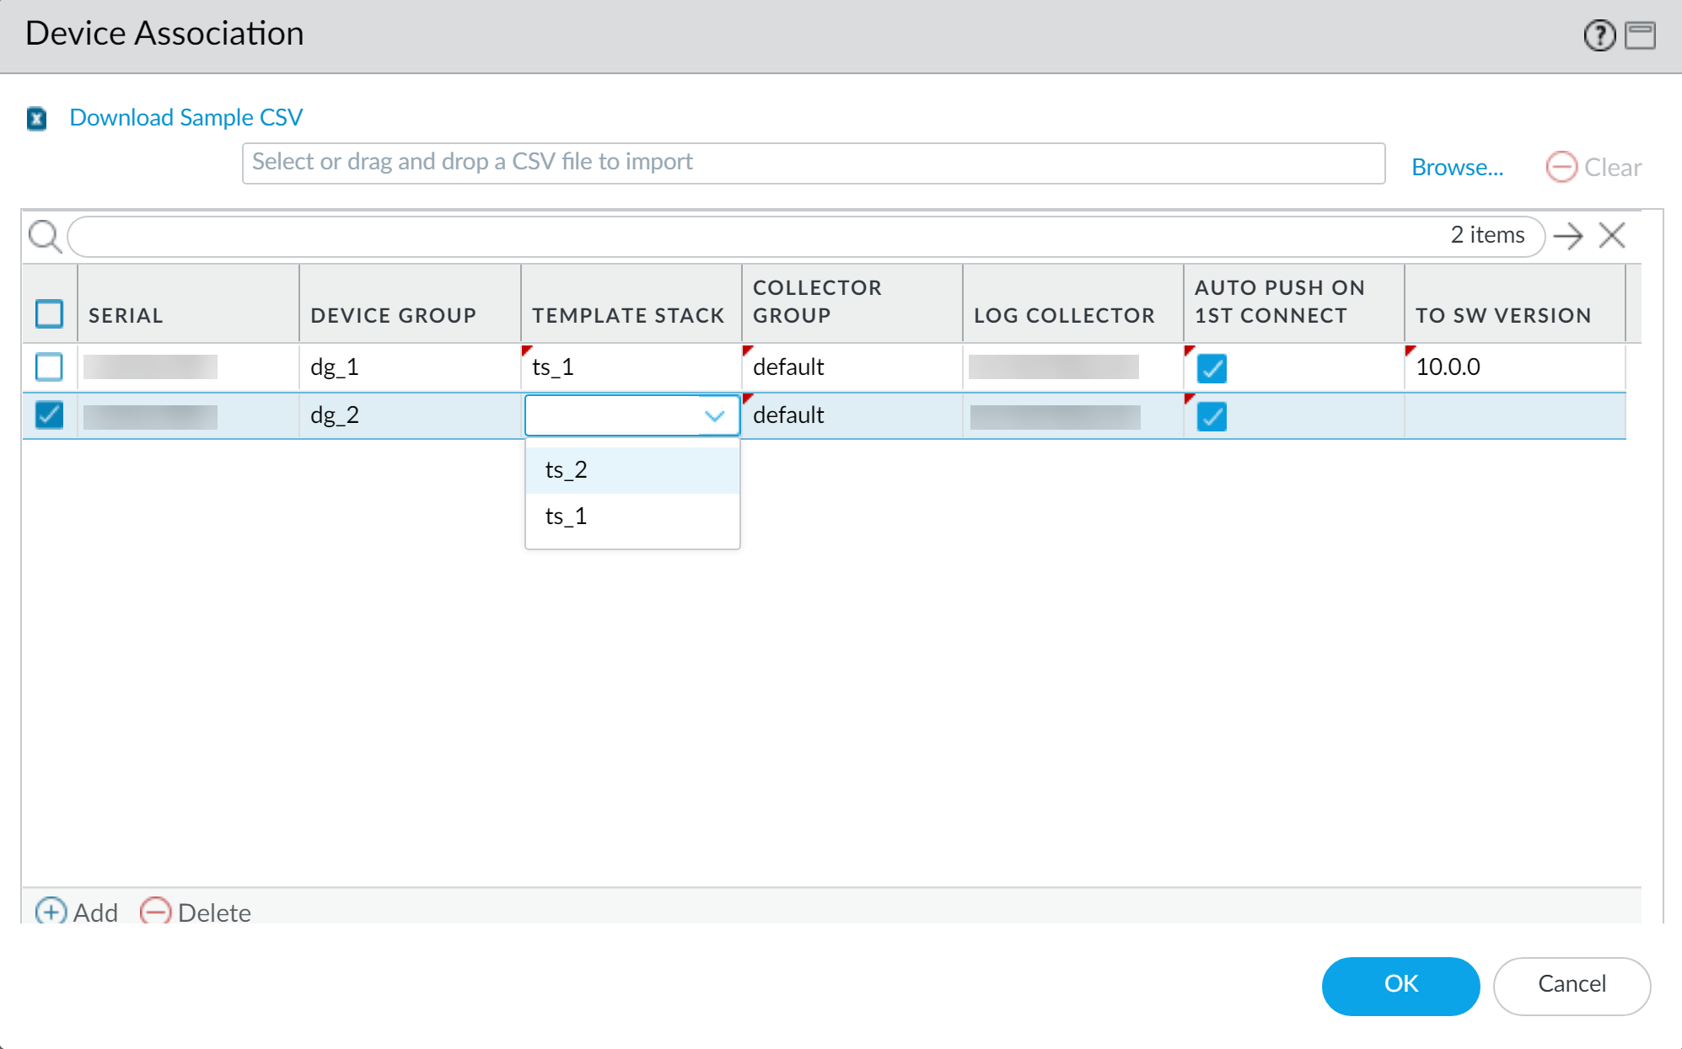The image size is (1682, 1049).
Task: Open the help question mark icon
Action: tap(1599, 35)
